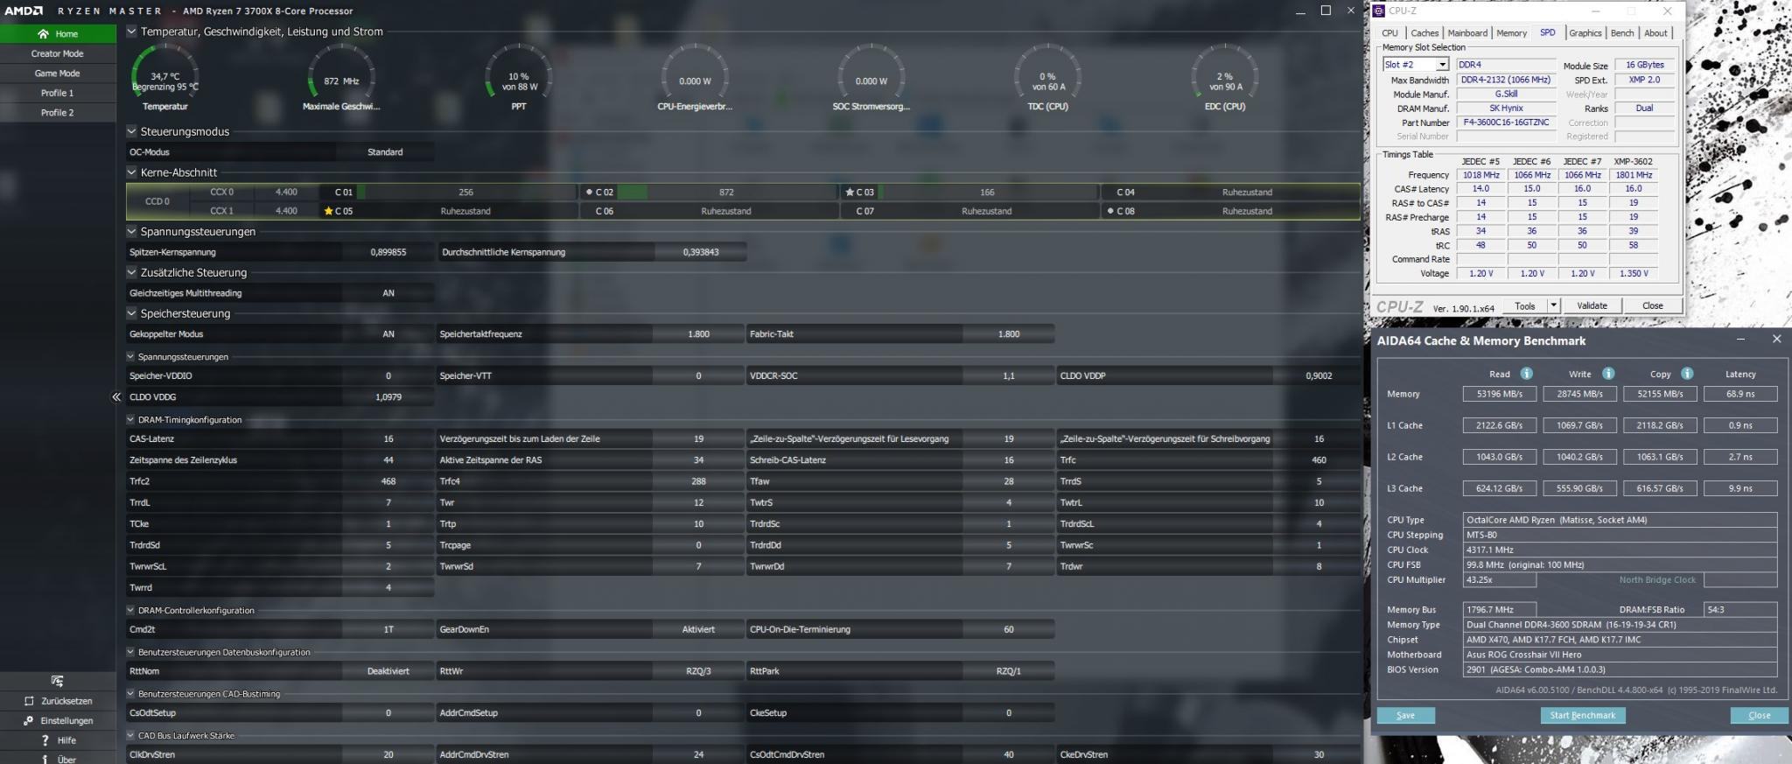Click the Close button in CPU-Z
1792x764 pixels.
[x=1652, y=305]
